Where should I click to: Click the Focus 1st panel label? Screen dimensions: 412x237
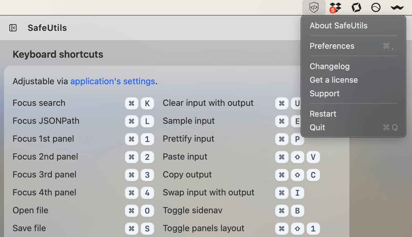[43, 139]
